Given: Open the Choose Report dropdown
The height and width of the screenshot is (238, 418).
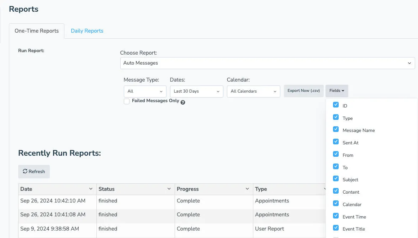Looking at the screenshot, I should [x=267, y=63].
